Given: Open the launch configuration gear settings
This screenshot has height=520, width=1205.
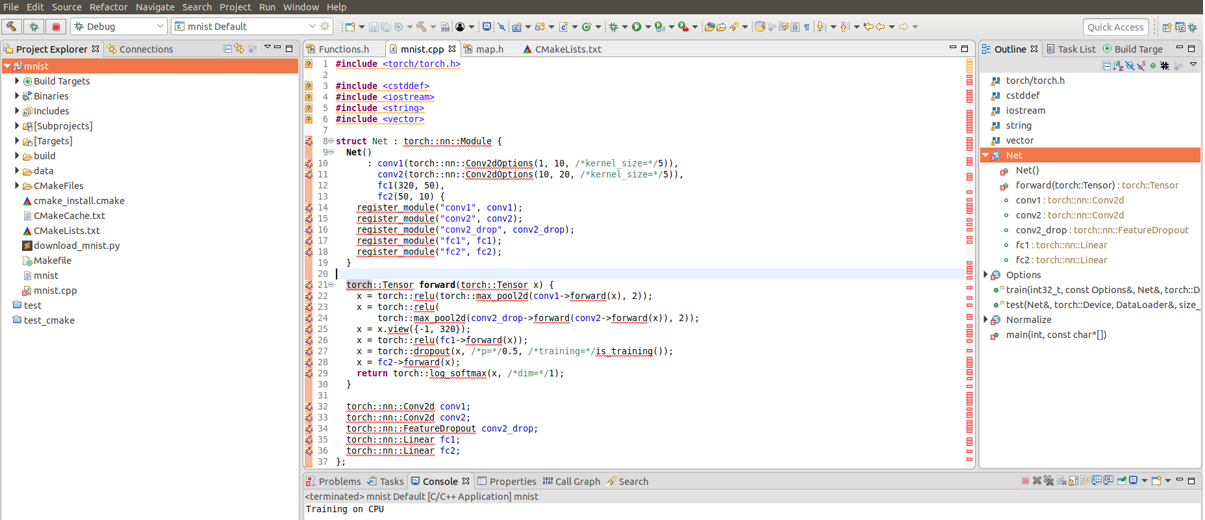Looking at the screenshot, I should tap(325, 26).
